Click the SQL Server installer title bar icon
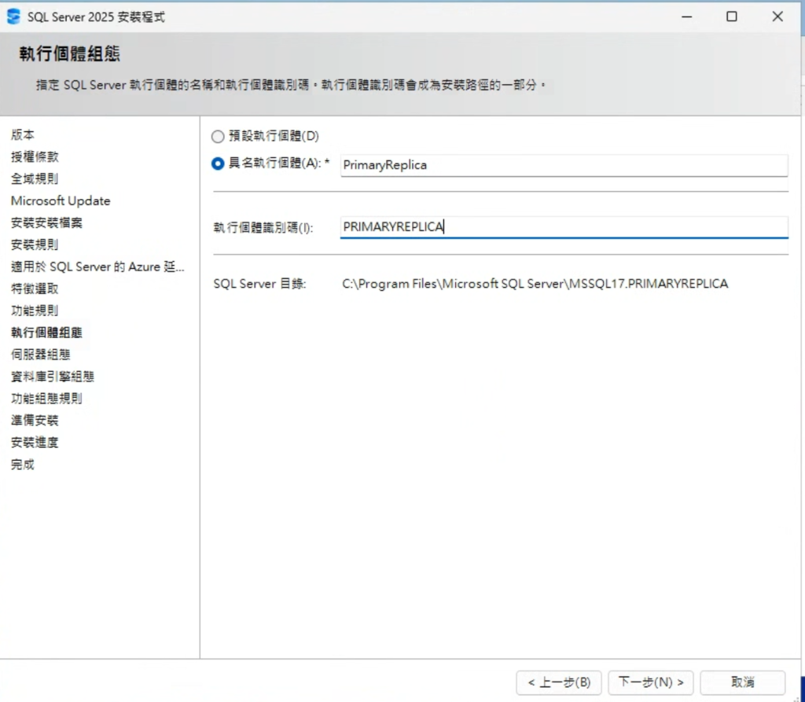 (13, 17)
